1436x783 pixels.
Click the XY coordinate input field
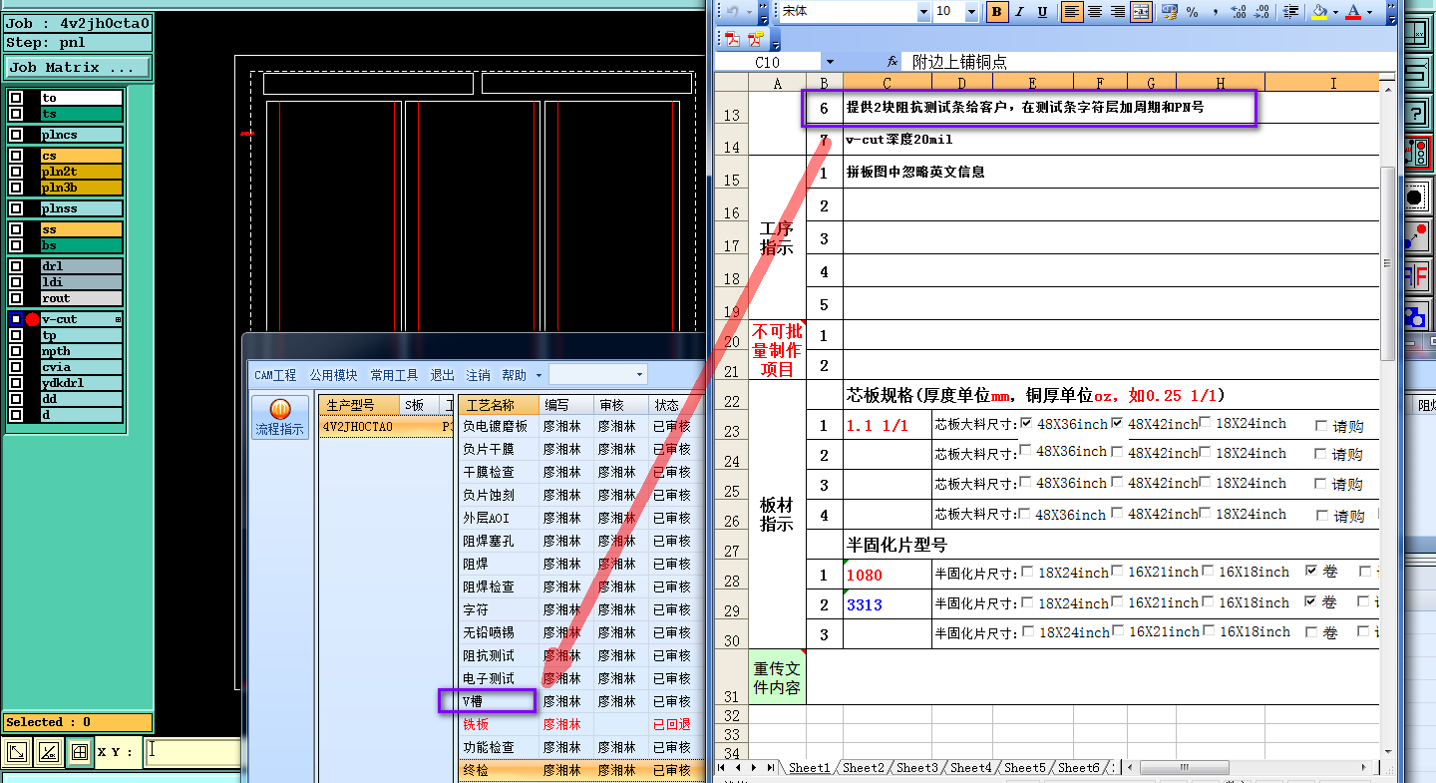tap(193, 752)
